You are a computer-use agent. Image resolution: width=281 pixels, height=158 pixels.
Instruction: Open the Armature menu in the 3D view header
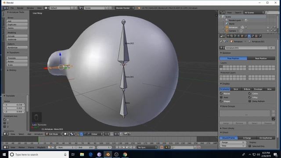(38, 134)
